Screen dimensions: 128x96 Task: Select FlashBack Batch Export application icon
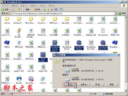[55, 43]
